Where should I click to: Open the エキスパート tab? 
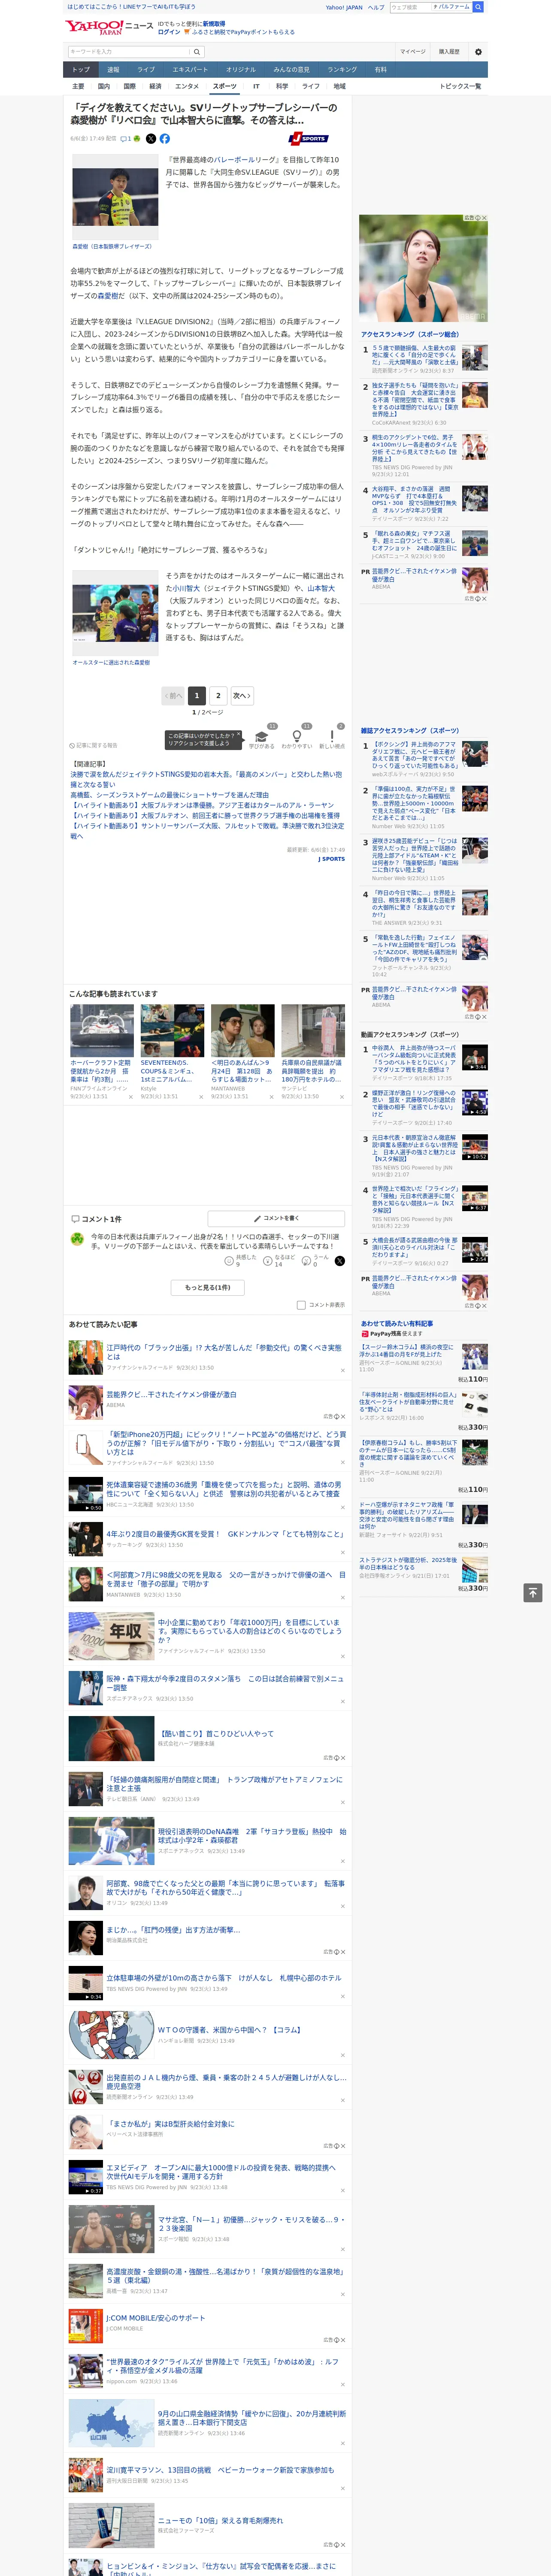point(190,70)
